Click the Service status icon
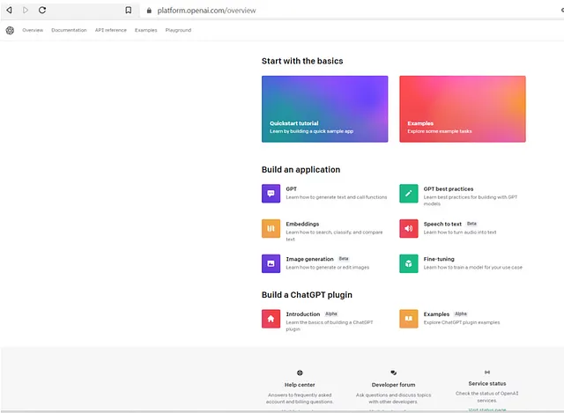 pyautogui.click(x=487, y=372)
